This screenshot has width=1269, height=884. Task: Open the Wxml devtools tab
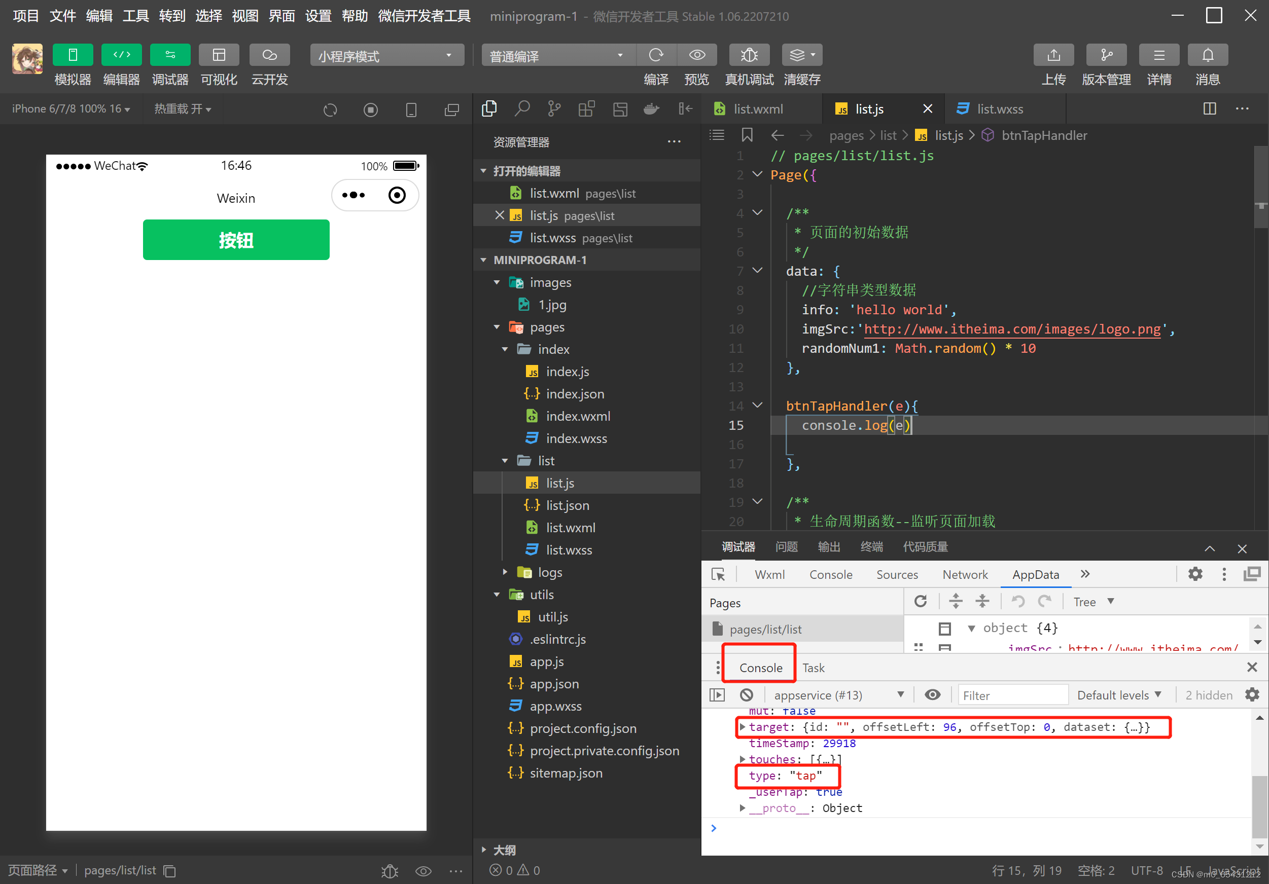click(769, 574)
